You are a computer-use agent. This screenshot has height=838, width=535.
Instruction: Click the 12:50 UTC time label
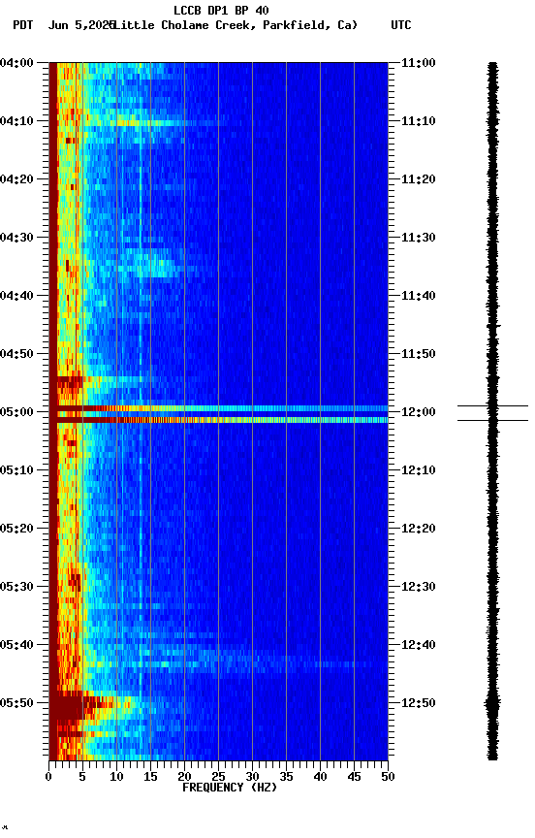click(x=419, y=704)
